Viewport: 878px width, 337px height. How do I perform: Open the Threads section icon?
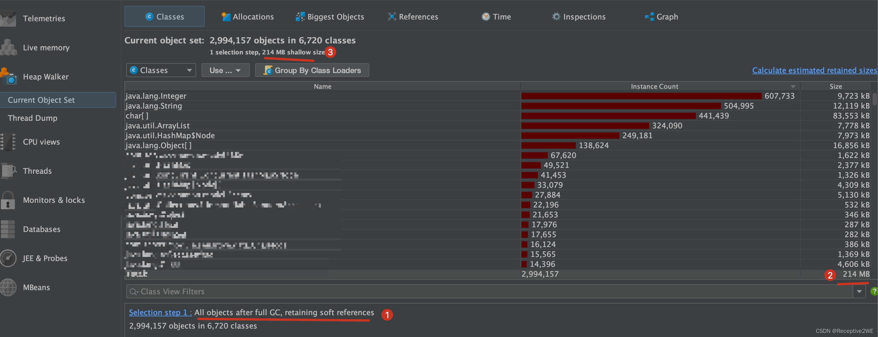[8, 171]
